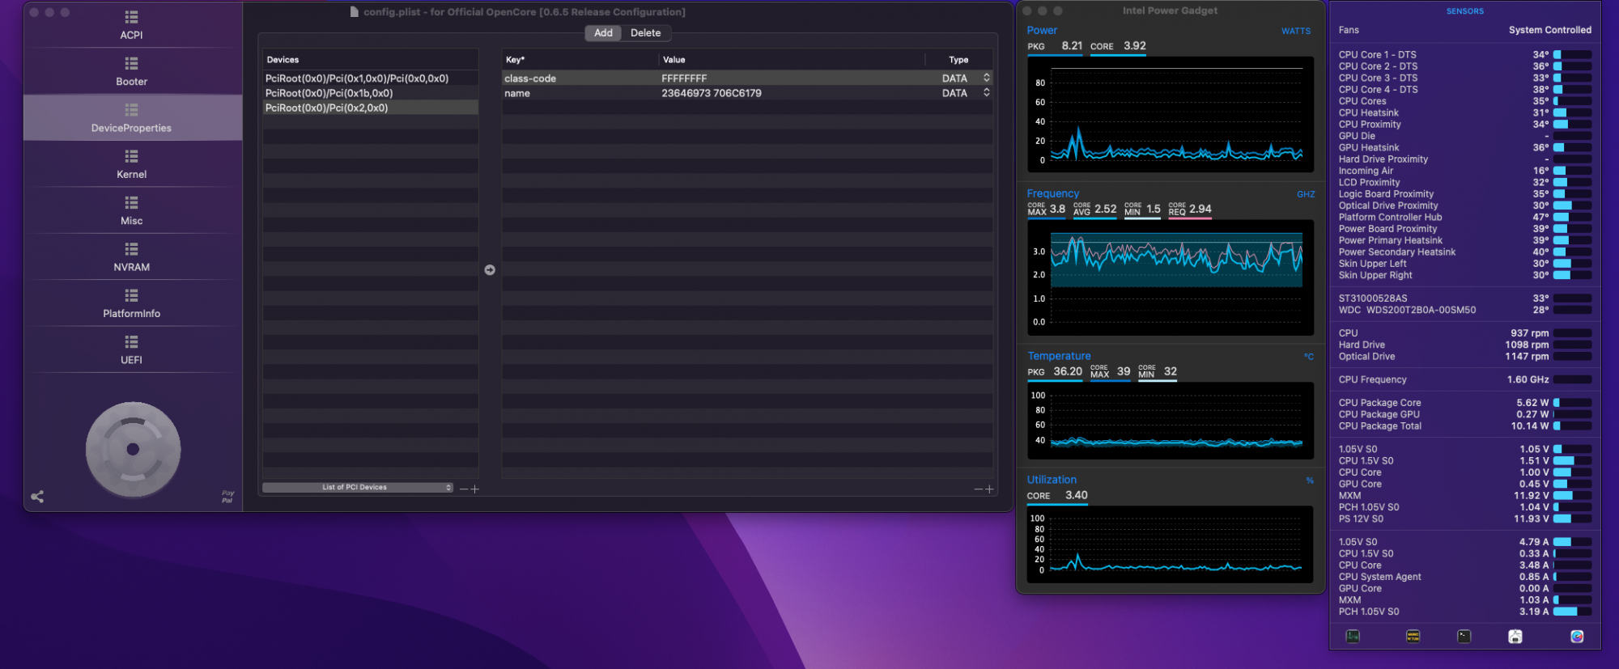Open the gauge app icon in sensors panel
1619x669 pixels.
point(1577,637)
